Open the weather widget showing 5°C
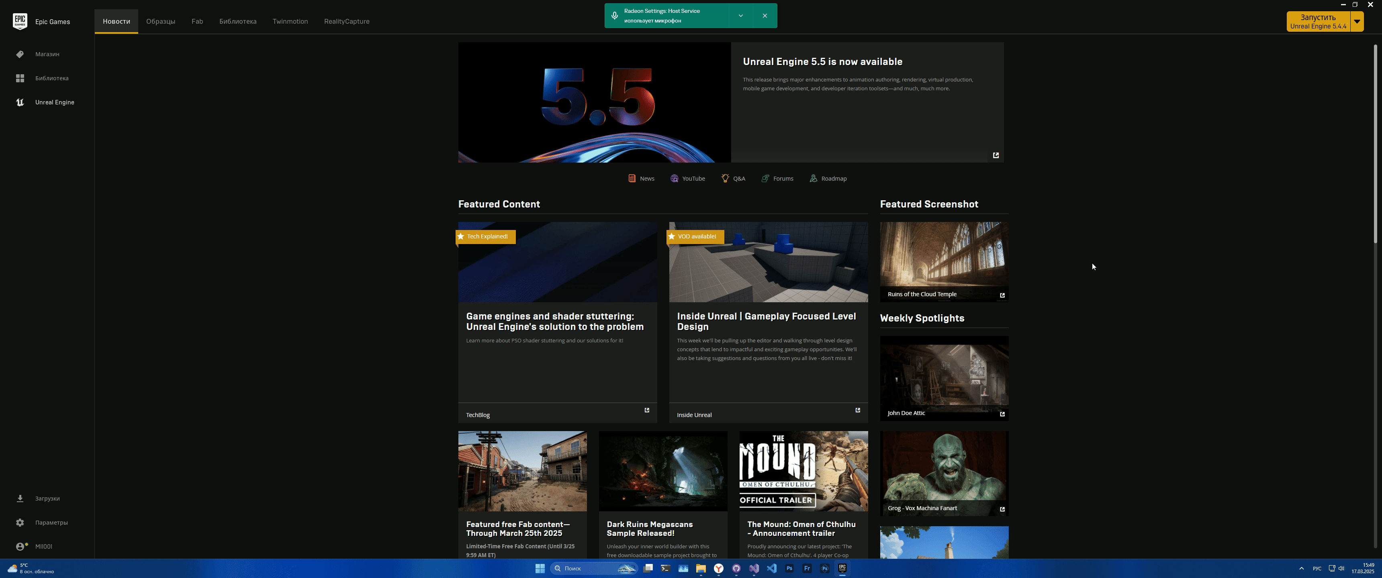The image size is (1382, 578). 31,568
